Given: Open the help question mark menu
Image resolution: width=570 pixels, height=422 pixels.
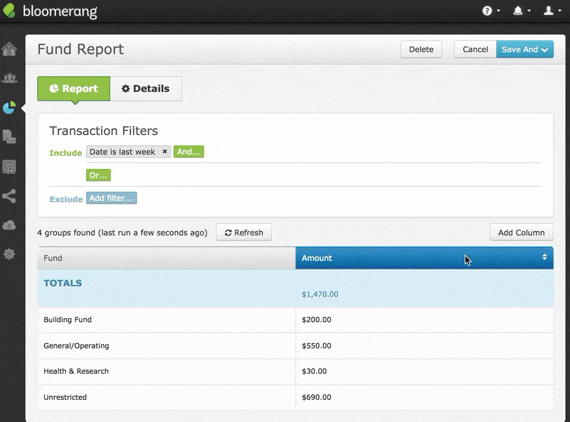Looking at the screenshot, I should click(x=490, y=11).
